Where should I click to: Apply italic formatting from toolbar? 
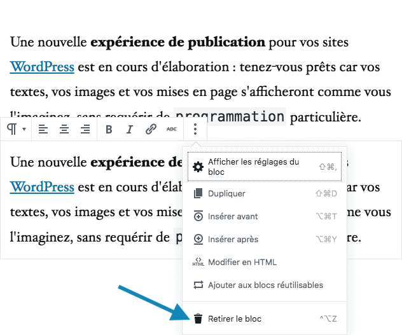[x=130, y=130]
